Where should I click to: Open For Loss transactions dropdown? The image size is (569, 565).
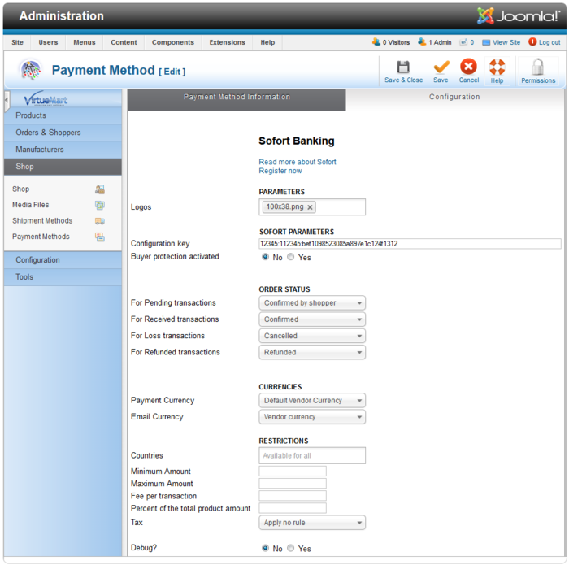click(x=312, y=336)
